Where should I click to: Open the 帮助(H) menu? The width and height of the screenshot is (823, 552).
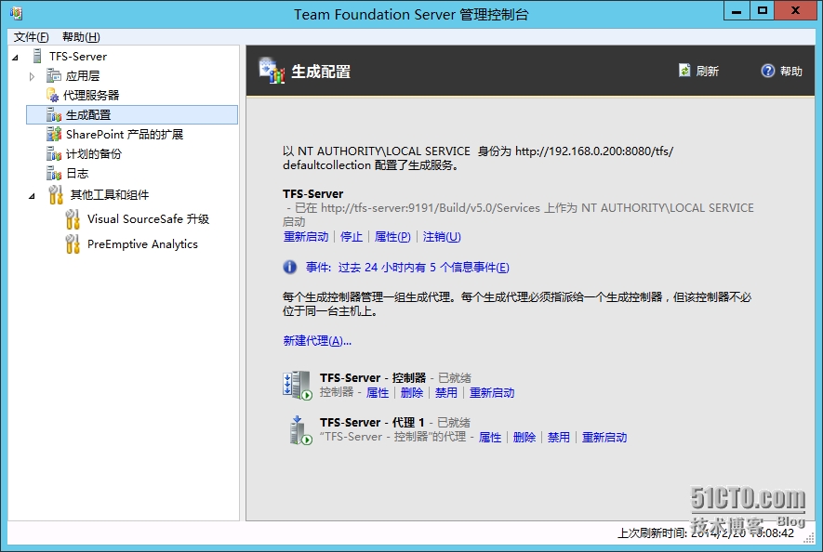pos(81,37)
